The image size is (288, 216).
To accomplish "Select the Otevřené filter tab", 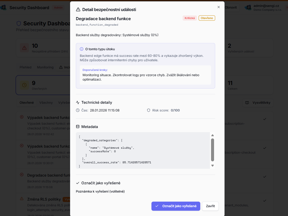I will tap(26, 103).
